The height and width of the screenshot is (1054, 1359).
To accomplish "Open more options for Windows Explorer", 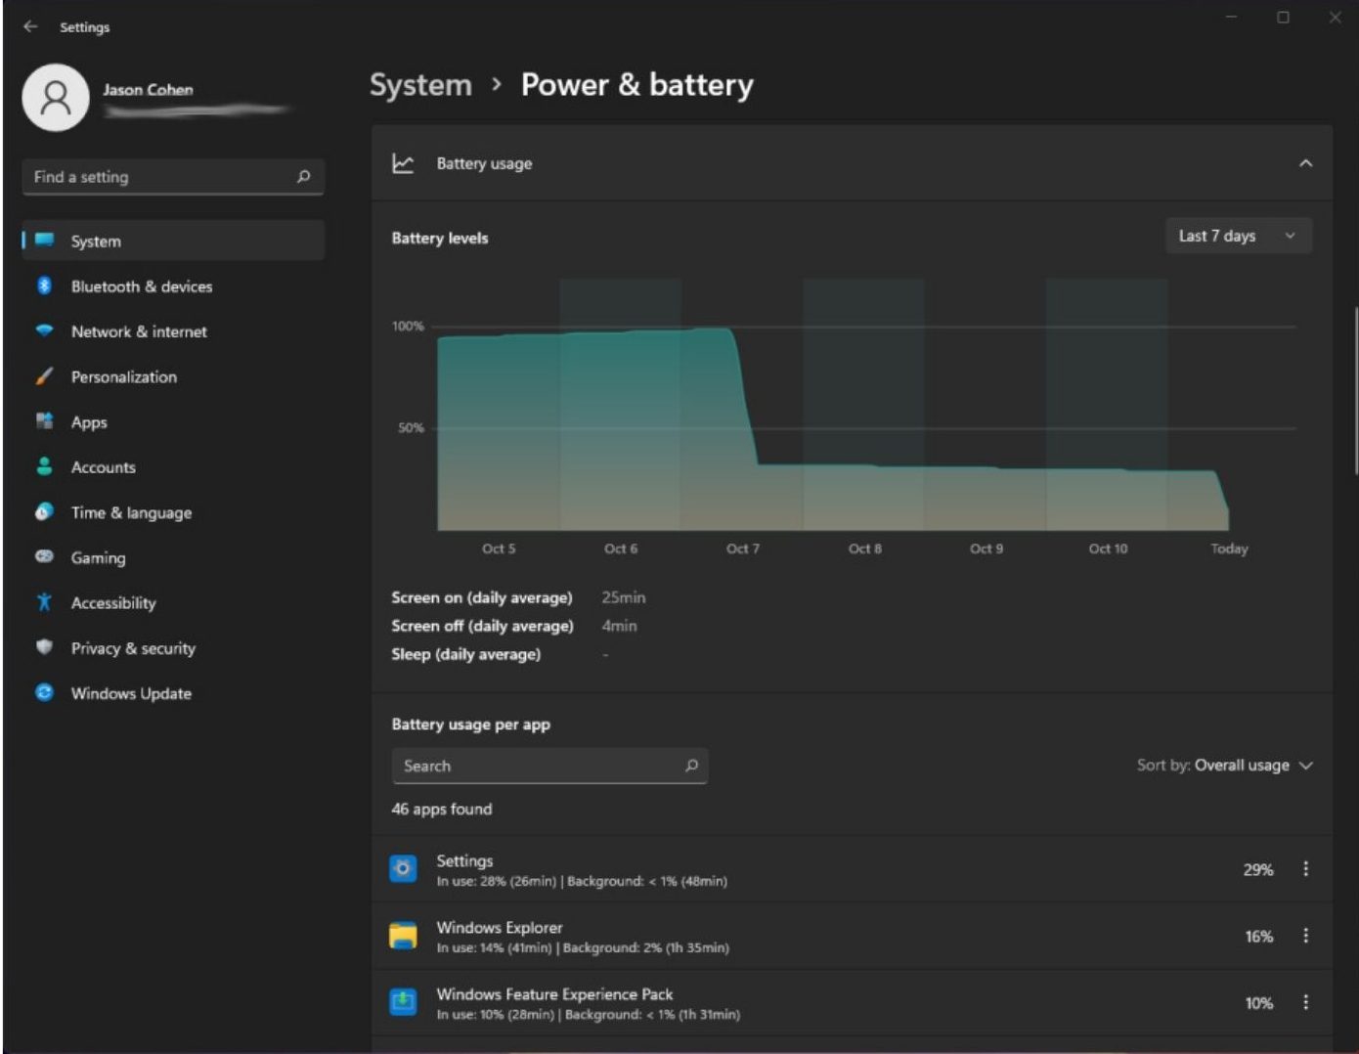I will pos(1305,936).
